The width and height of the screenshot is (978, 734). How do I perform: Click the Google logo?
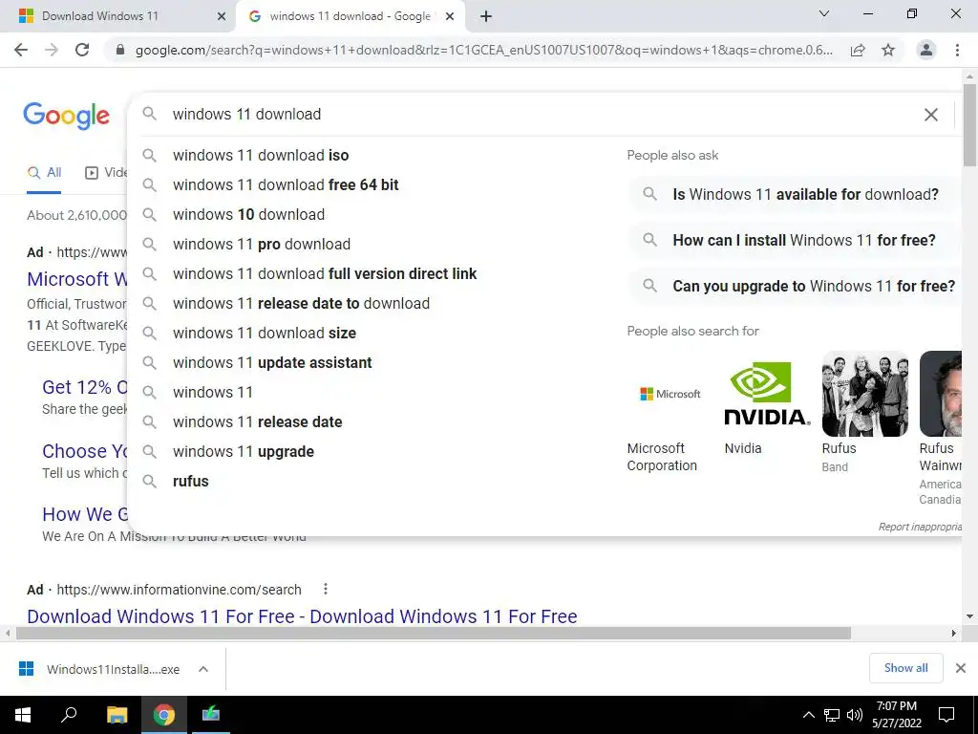click(67, 116)
